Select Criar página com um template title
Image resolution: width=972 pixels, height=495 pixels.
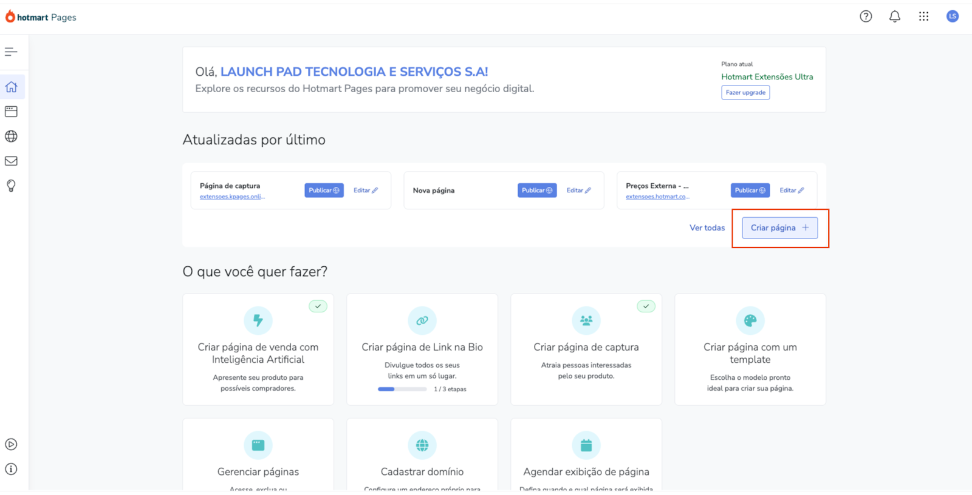[x=750, y=353]
